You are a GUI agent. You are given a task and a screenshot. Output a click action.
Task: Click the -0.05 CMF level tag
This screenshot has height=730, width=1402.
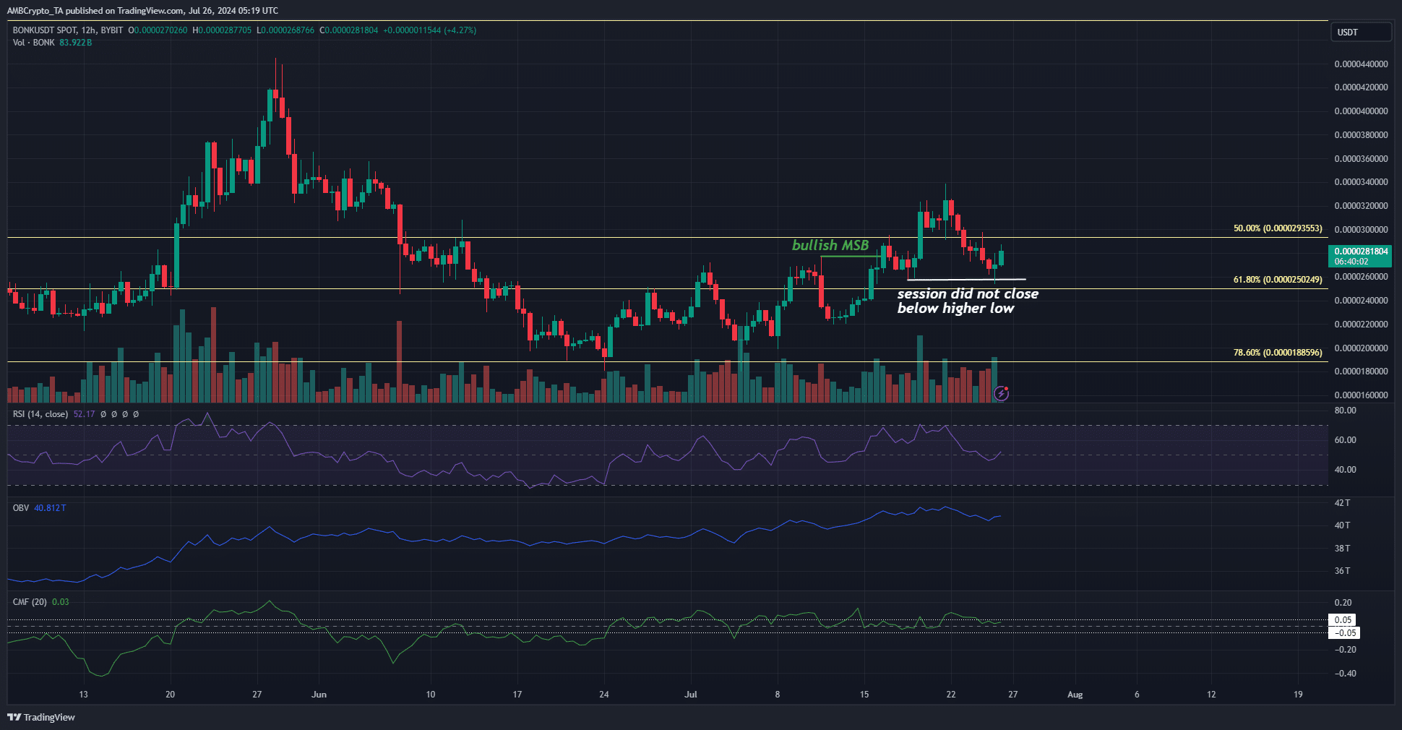coord(1344,633)
